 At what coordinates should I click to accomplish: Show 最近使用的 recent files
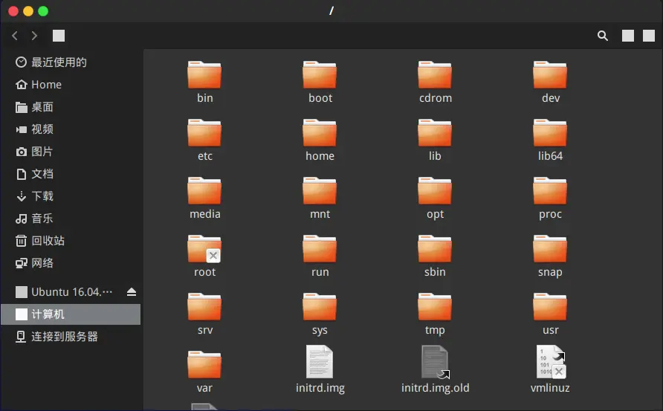point(71,62)
